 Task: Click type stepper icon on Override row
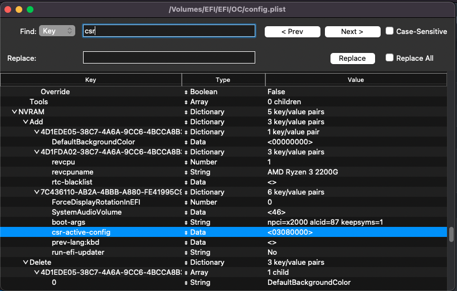pos(186,92)
